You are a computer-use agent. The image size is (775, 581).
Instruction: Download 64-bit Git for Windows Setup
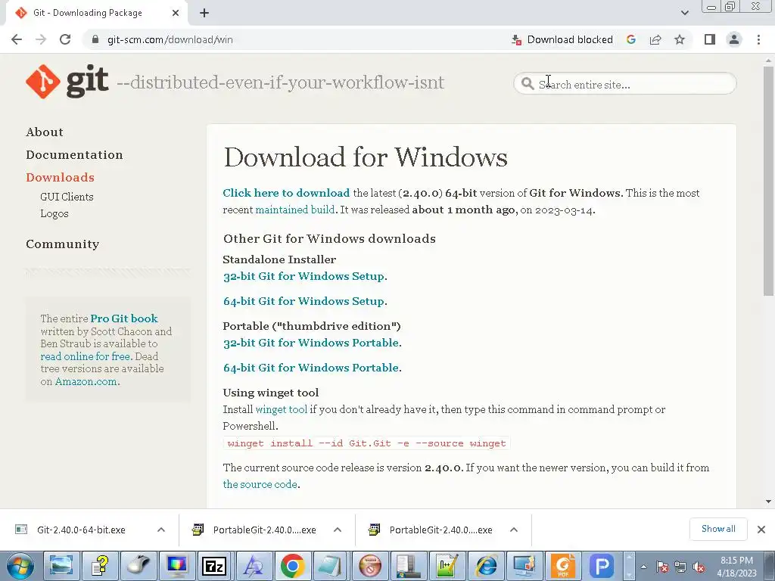click(x=303, y=301)
